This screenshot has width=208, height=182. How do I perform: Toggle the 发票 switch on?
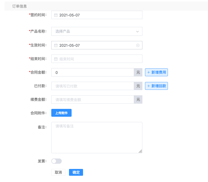pos(56,161)
